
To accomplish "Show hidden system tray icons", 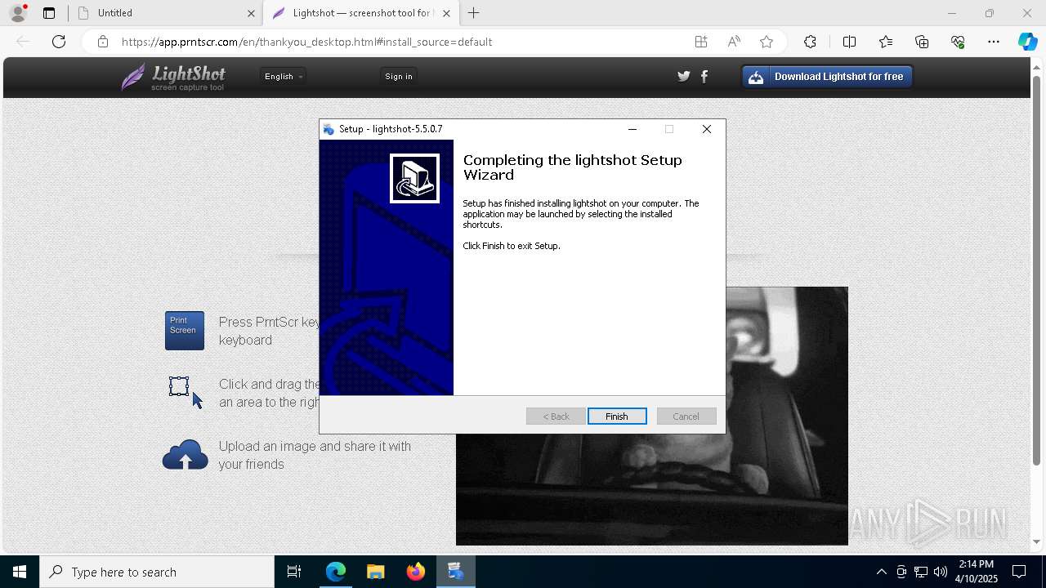I will [881, 572].
